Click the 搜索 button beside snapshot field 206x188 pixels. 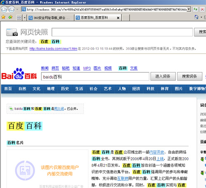pyautogui.click(x=200, y=32)
